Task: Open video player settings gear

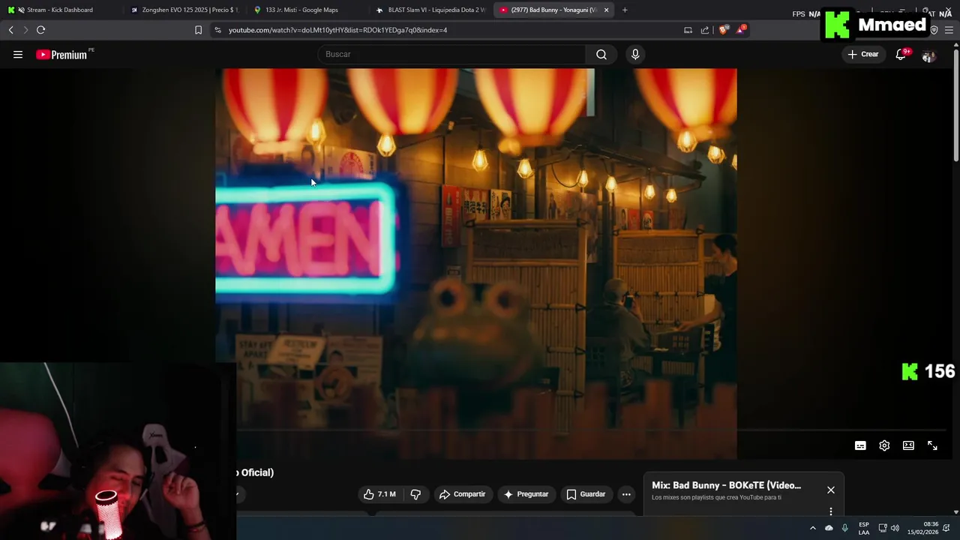Action: (884, 445)
